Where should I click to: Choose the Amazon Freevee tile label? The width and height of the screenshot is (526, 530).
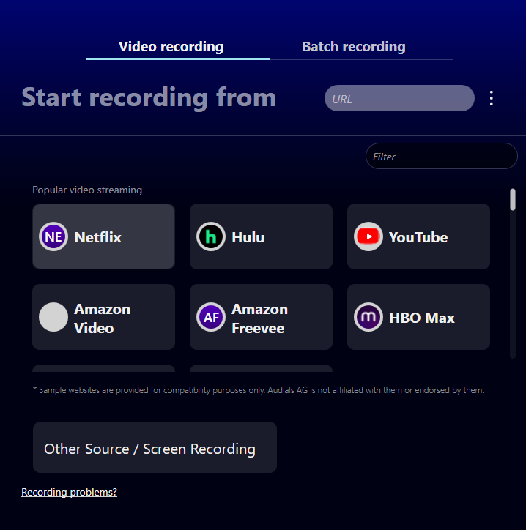click(x=260, y=318)
